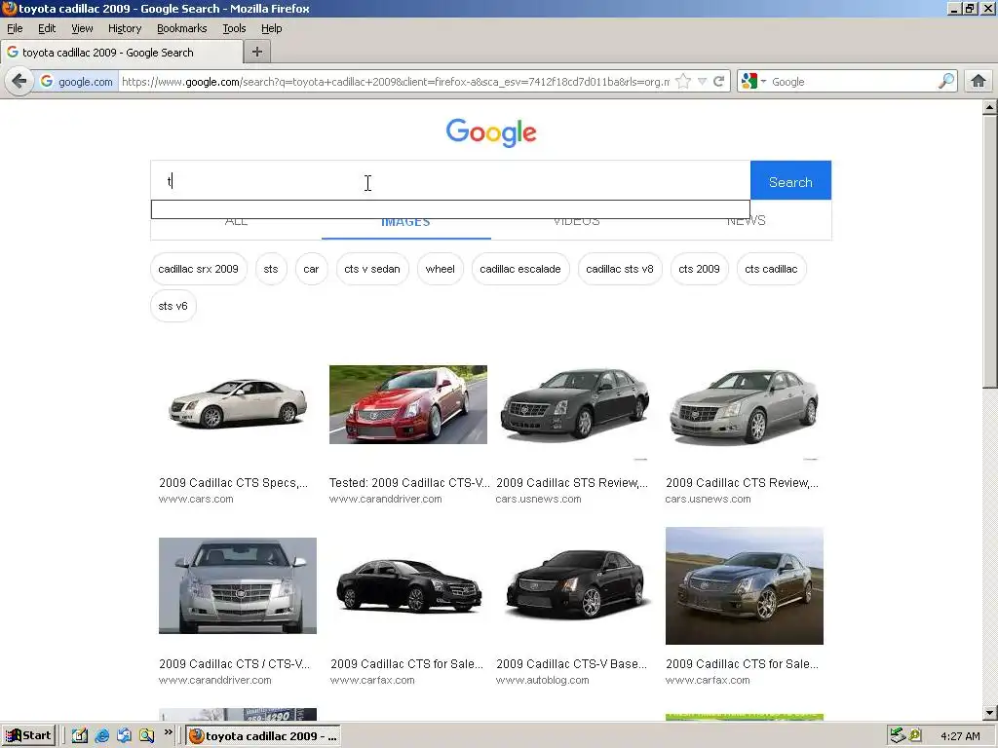The image size is (998, 748).
Task: Choose the wheel filter chip
Action: click(x=441, y=269)
